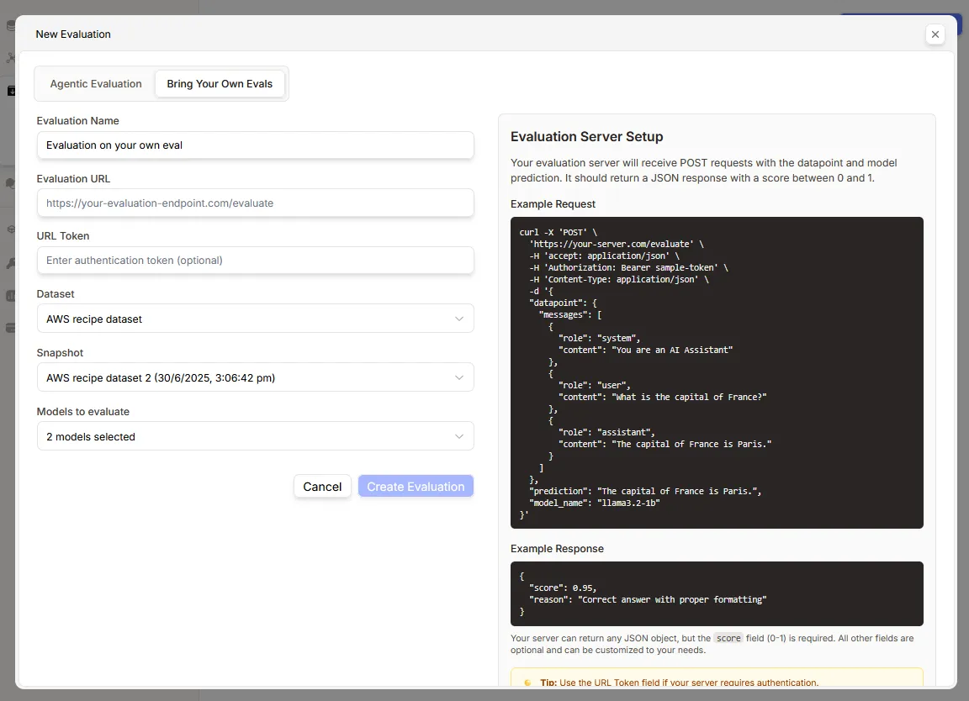Click inside the Evaluation Name field
The height and width of the screenshot is (701, 969).
[255, 145]
